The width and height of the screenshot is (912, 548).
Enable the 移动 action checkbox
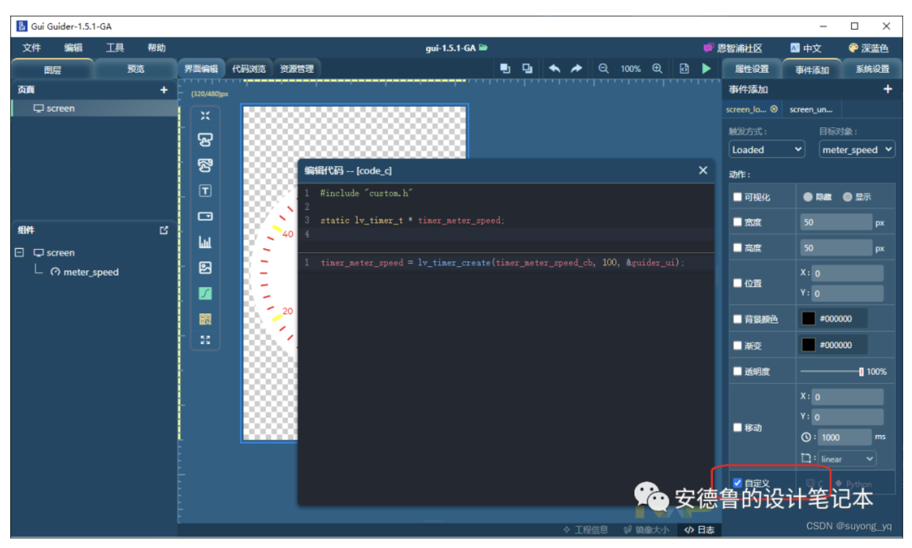(737, 428)
